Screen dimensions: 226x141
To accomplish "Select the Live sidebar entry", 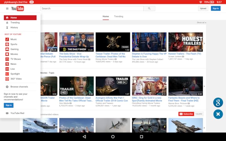I will pos(13,69).
